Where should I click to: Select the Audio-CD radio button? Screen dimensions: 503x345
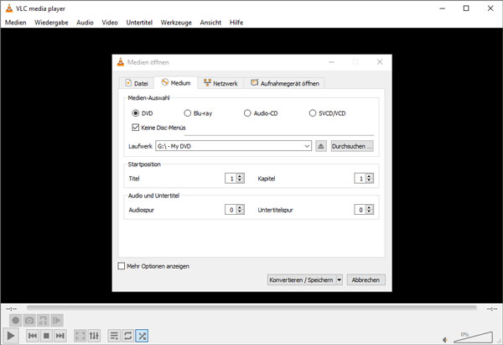tap(247, 113)
